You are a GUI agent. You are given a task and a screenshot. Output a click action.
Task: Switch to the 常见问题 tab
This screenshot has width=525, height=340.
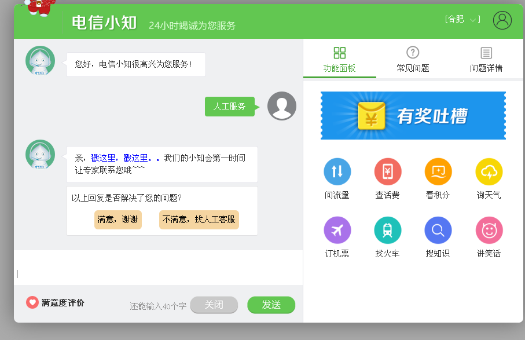click(x=413, y=59)
